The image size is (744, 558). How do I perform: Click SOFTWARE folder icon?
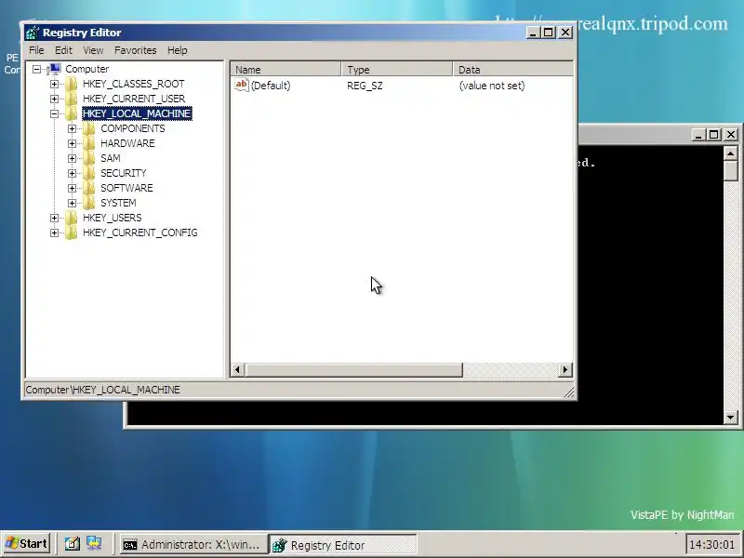pos(88,188)
